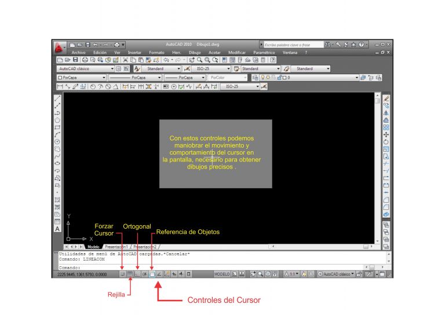Click the Pan hand icon

click(192, 60)
